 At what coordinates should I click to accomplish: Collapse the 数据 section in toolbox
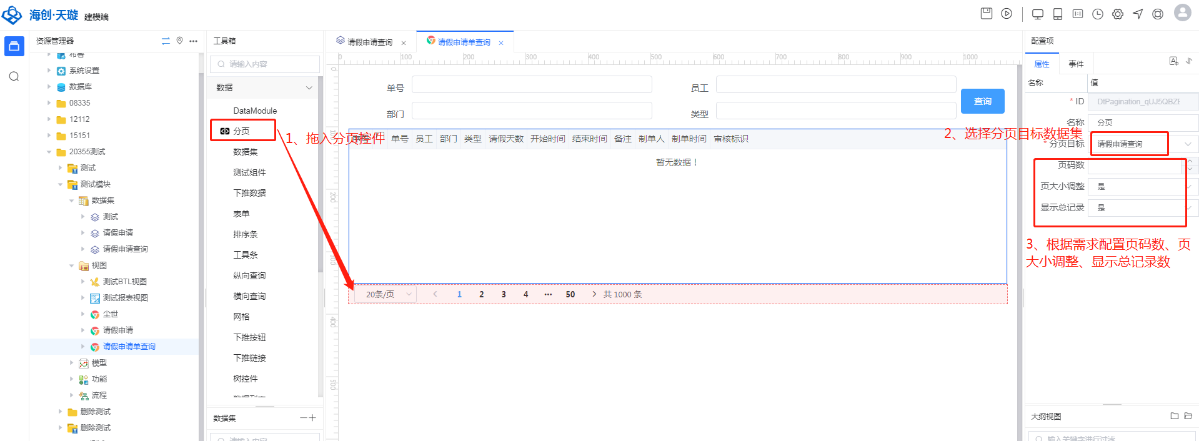pyautogui.click(x=309, y=88)
